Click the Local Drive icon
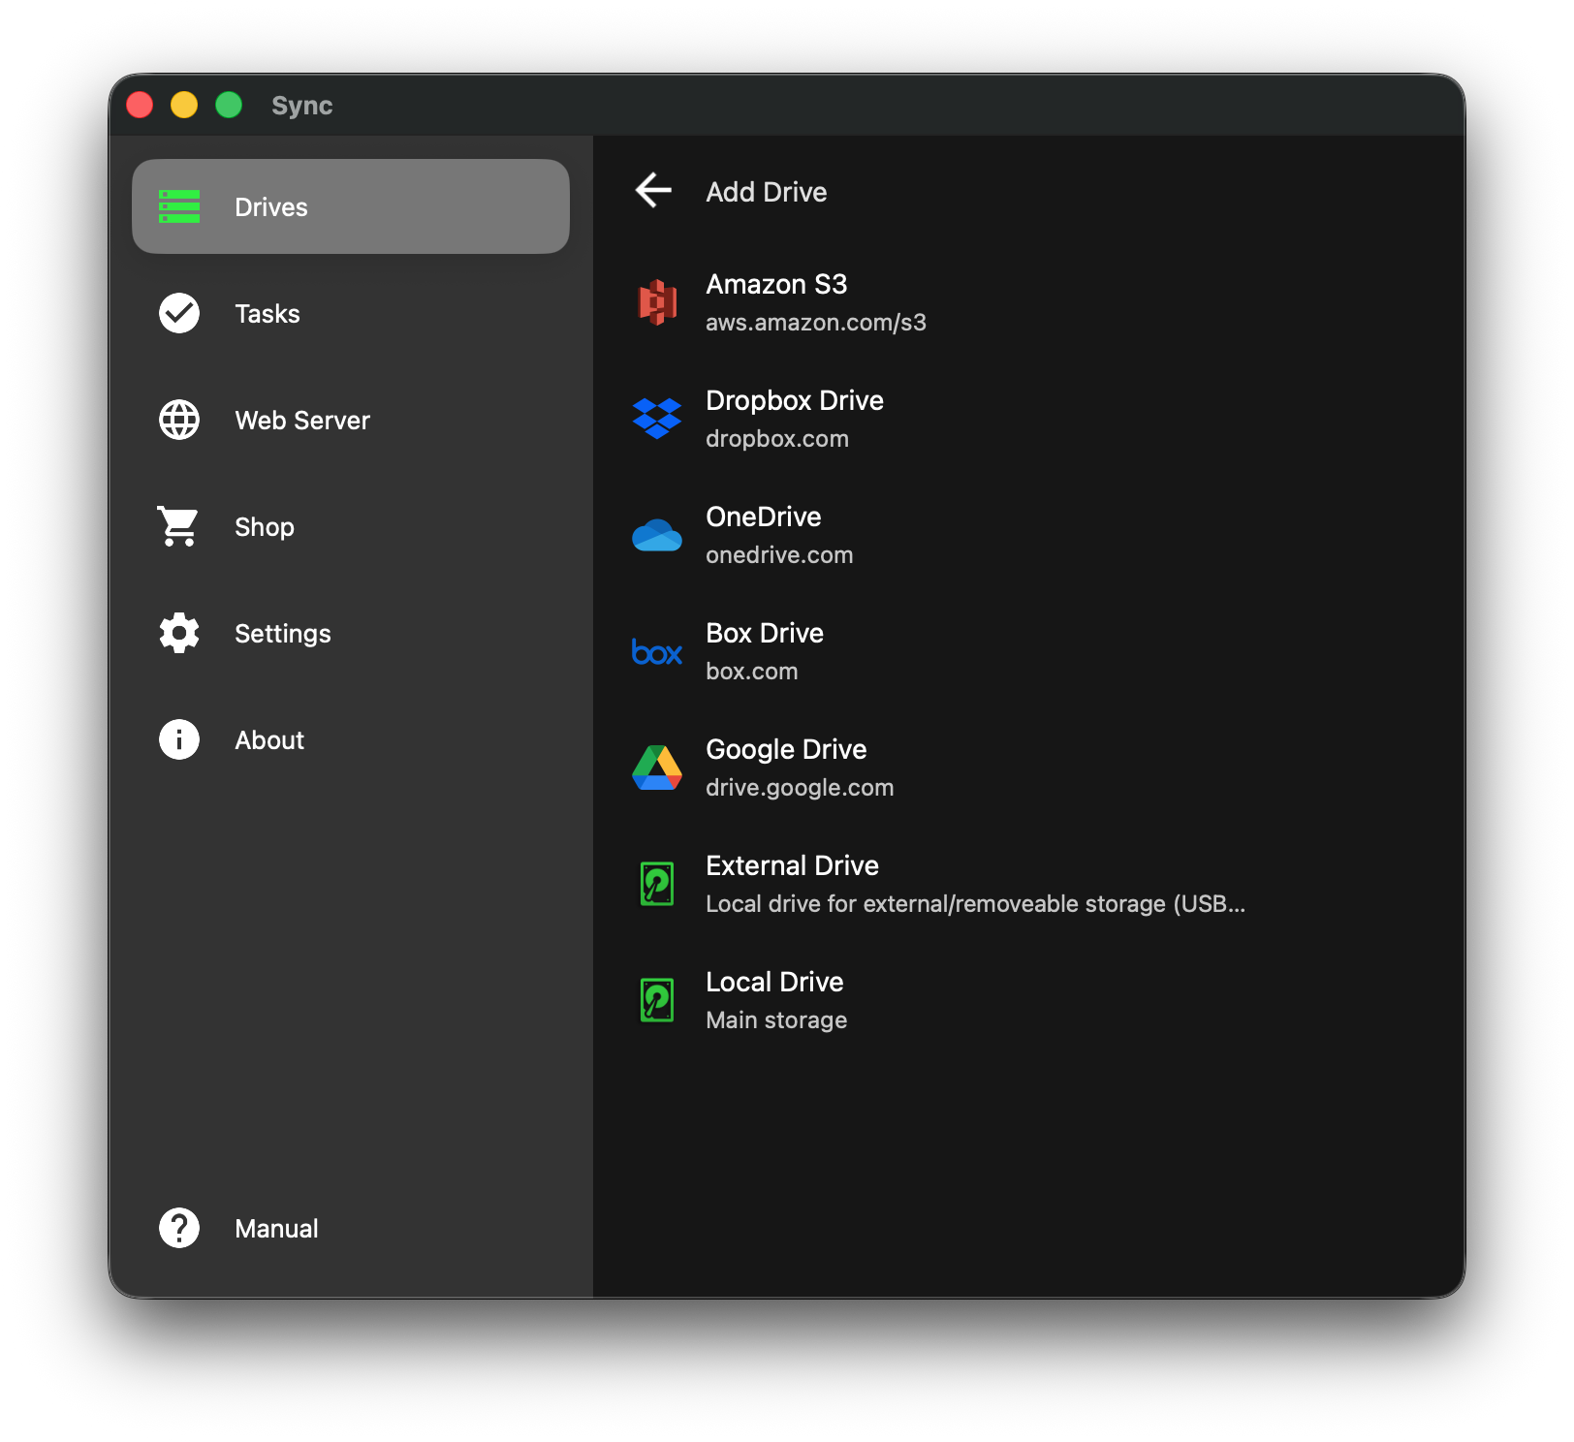The image size is (1574, 1442). (x=657, y=999)
